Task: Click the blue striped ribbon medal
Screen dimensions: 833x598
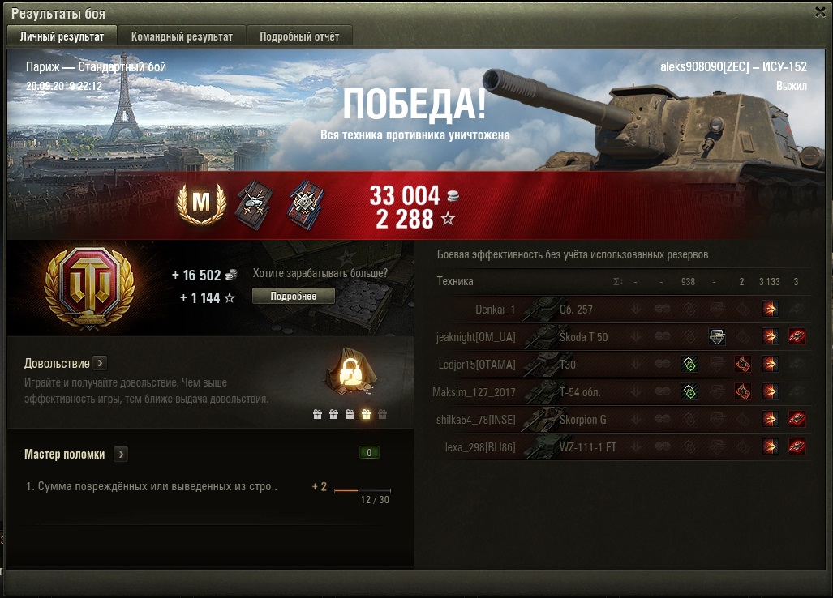Action: [x=307, y=205]
